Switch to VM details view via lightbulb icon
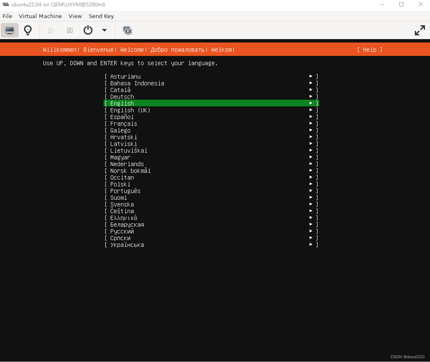 pos(28,30)
